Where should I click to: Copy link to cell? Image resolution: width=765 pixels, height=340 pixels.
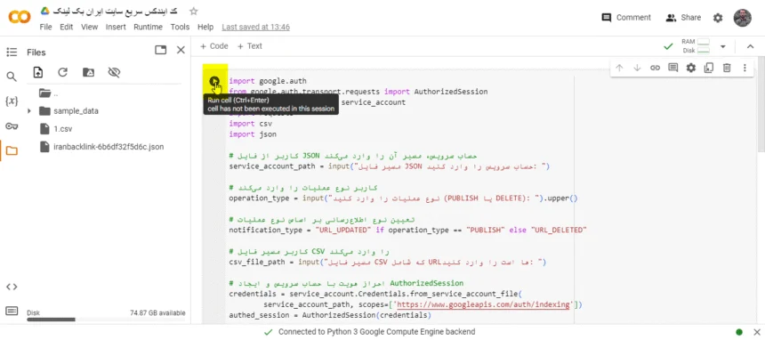click(655, 68)
